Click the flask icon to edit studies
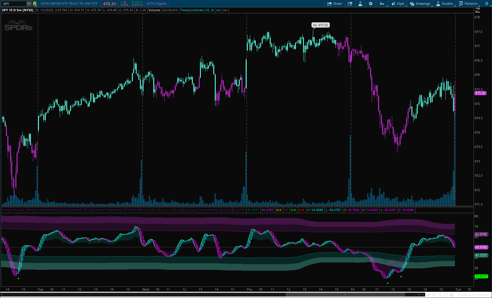This screenshot has width=492, height=298. (360, 4)
